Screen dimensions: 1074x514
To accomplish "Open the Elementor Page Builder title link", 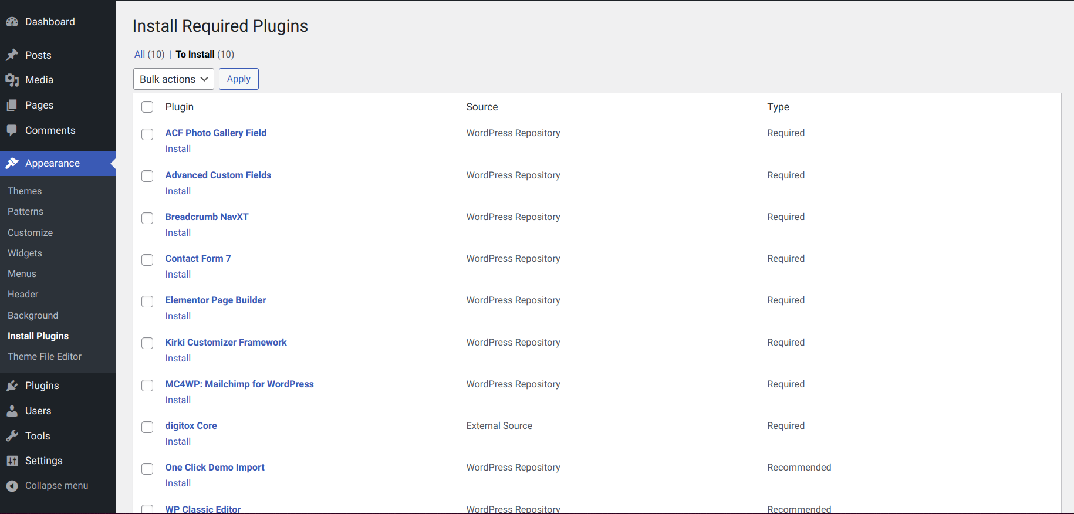I will click(x=215, y=300).
